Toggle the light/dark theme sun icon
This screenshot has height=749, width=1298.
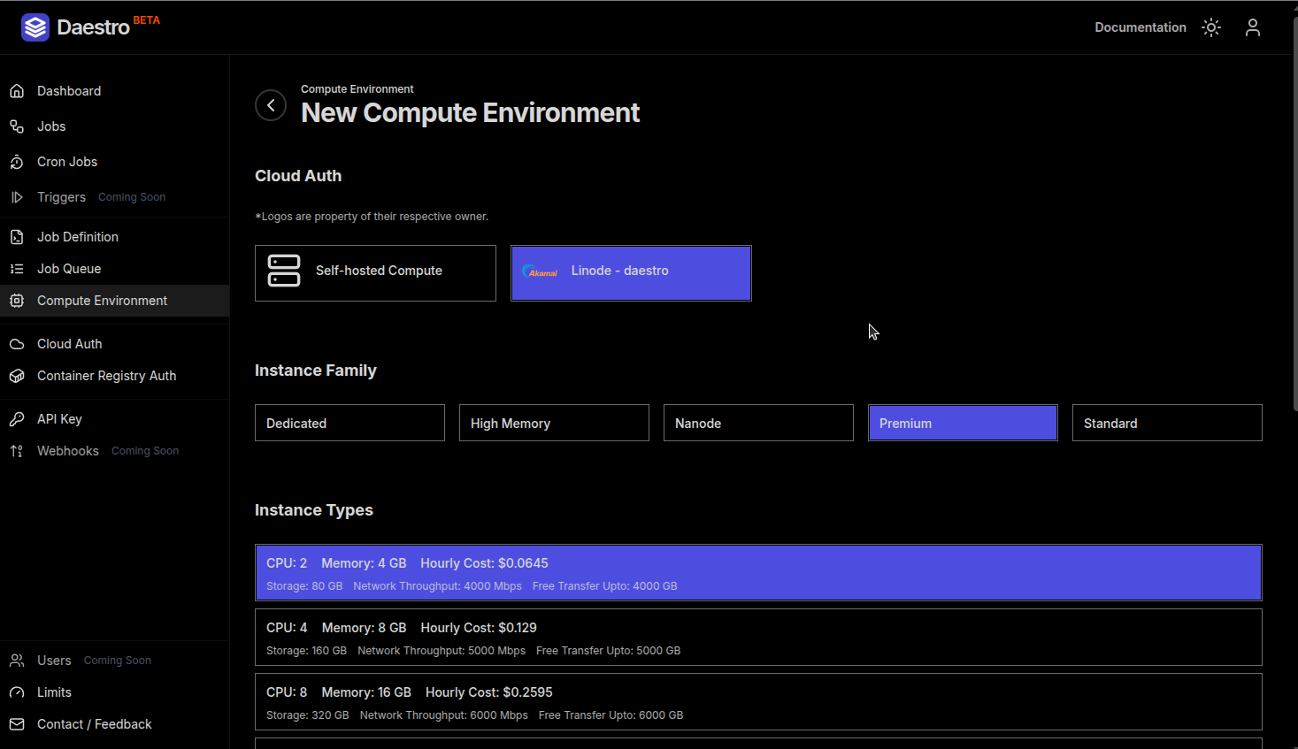[1210, 27]
